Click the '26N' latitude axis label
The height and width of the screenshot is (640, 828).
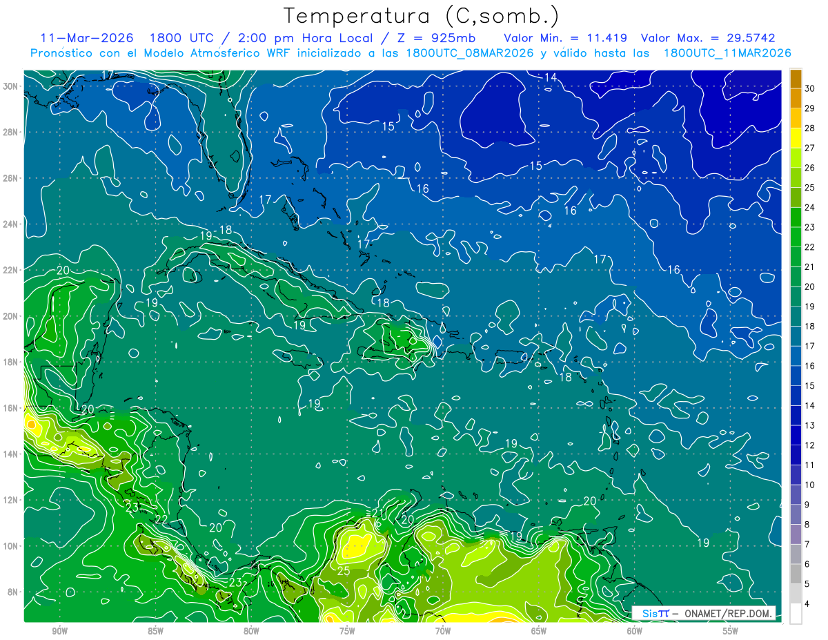point(12,178)
